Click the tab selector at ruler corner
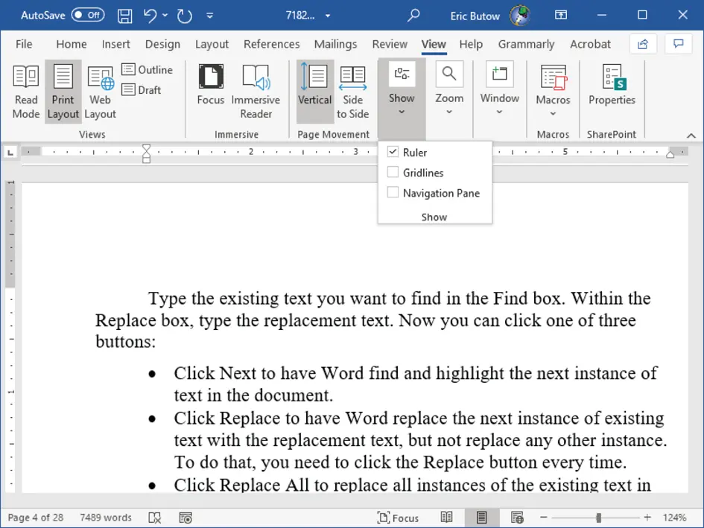 (10, 153)
